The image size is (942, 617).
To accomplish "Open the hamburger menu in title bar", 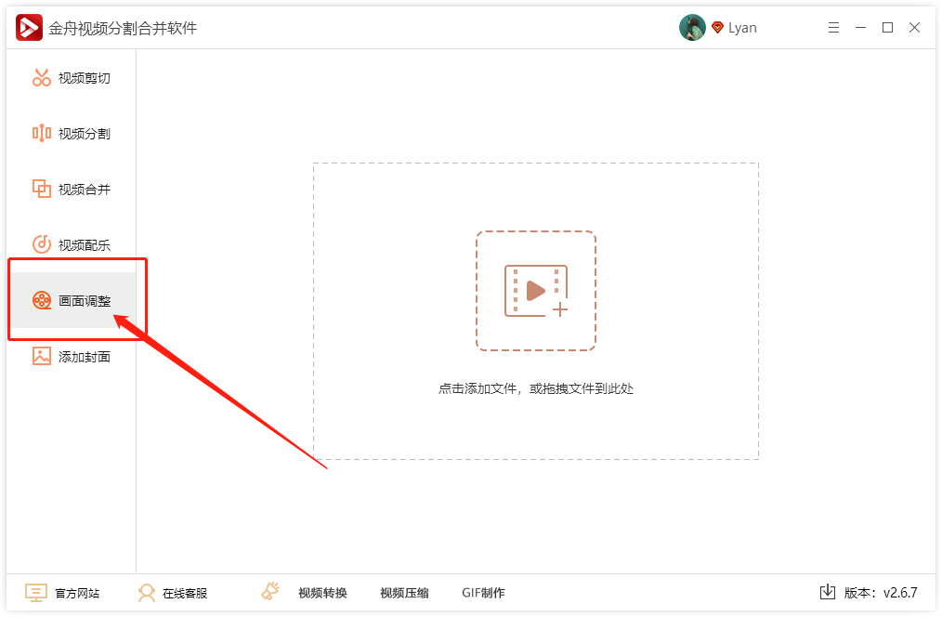I will 833,28.
